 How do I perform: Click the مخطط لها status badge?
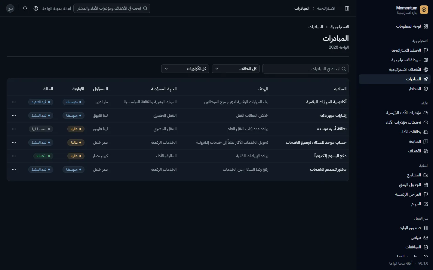coord(41,129)
